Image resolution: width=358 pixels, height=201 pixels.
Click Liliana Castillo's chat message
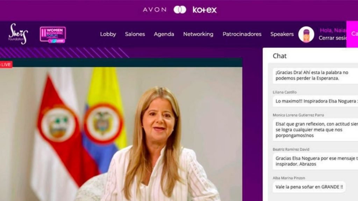pyautogui.click(x=315, y=101)
